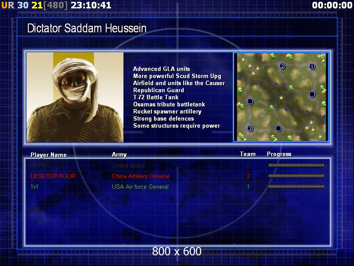The image size is (354, 266).
Task: Click the 23:10:41 clock readout
Action: [91, 5]
